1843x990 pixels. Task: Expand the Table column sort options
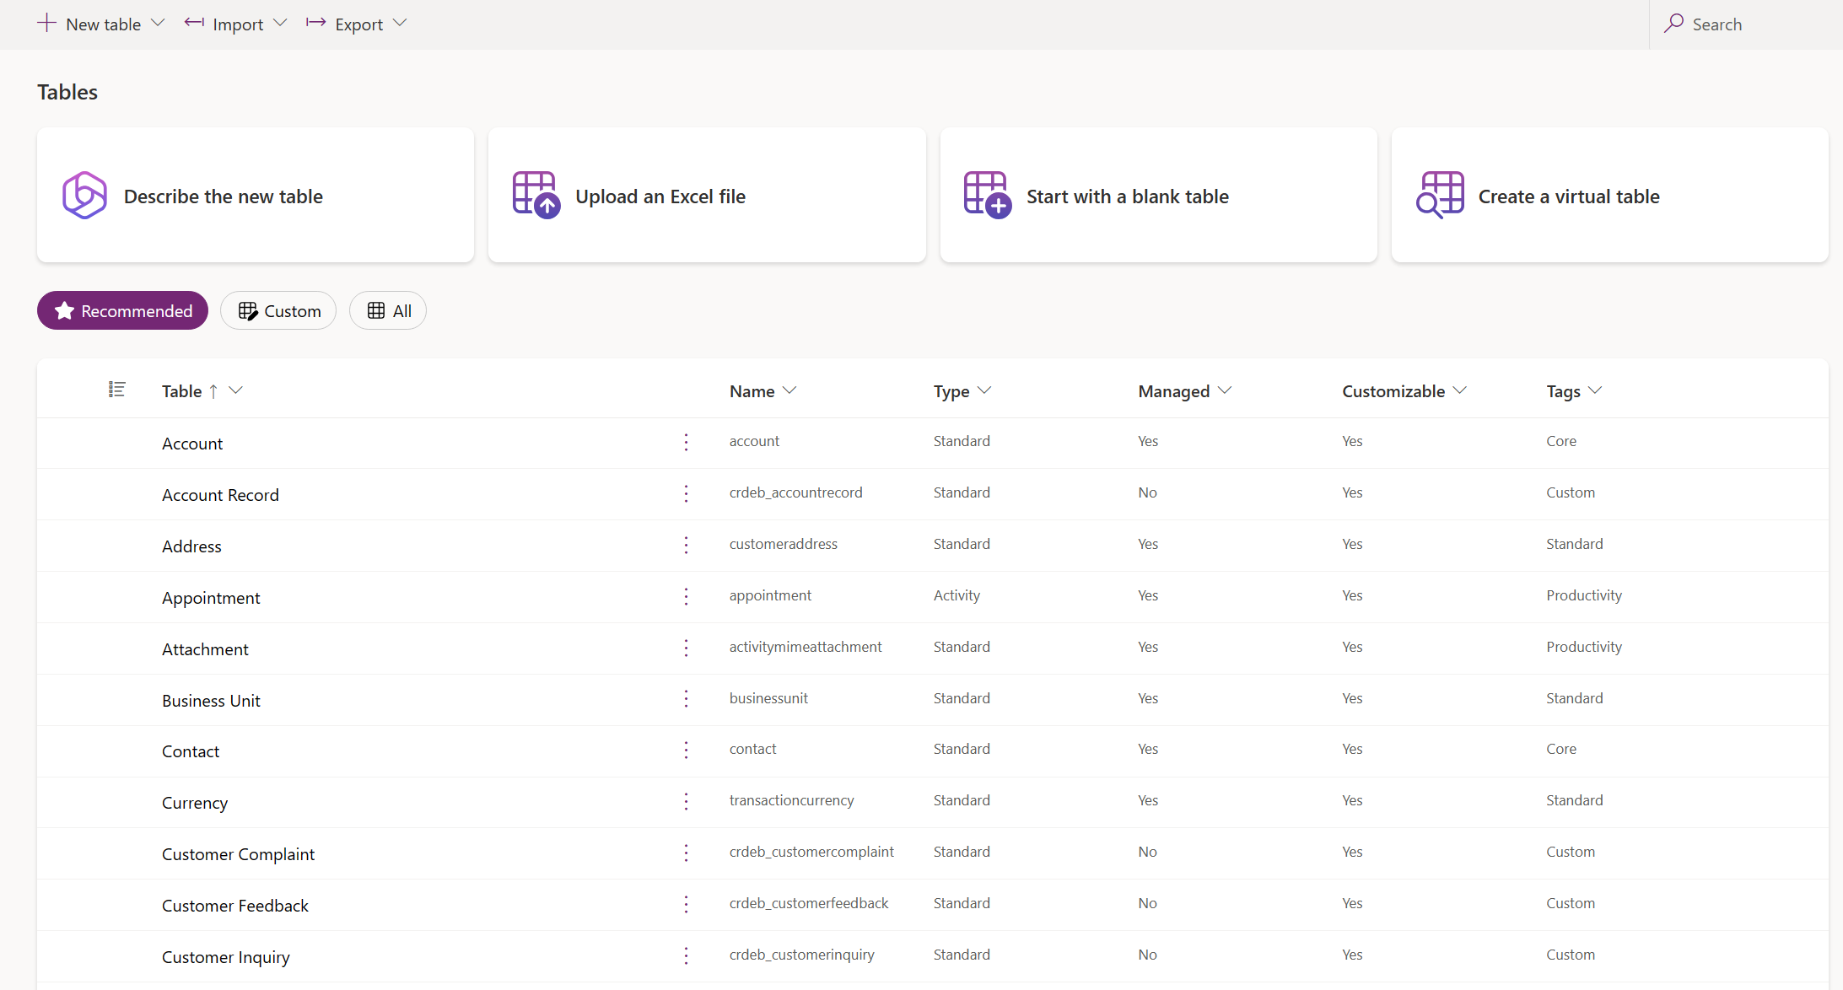coord(238,390)
